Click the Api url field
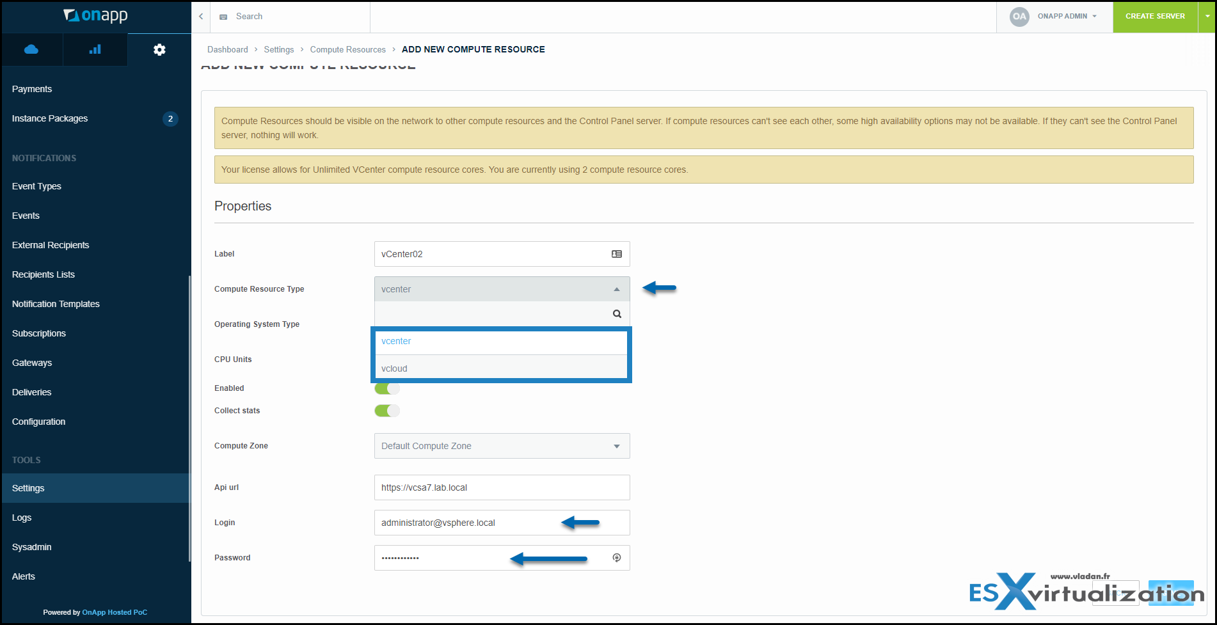This screenshot has width=1217, height=625. click(502, 487)
